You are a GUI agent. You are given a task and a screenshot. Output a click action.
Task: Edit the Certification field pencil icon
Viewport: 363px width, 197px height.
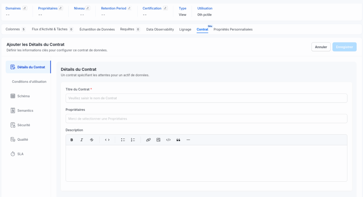[x=165, y=8]
